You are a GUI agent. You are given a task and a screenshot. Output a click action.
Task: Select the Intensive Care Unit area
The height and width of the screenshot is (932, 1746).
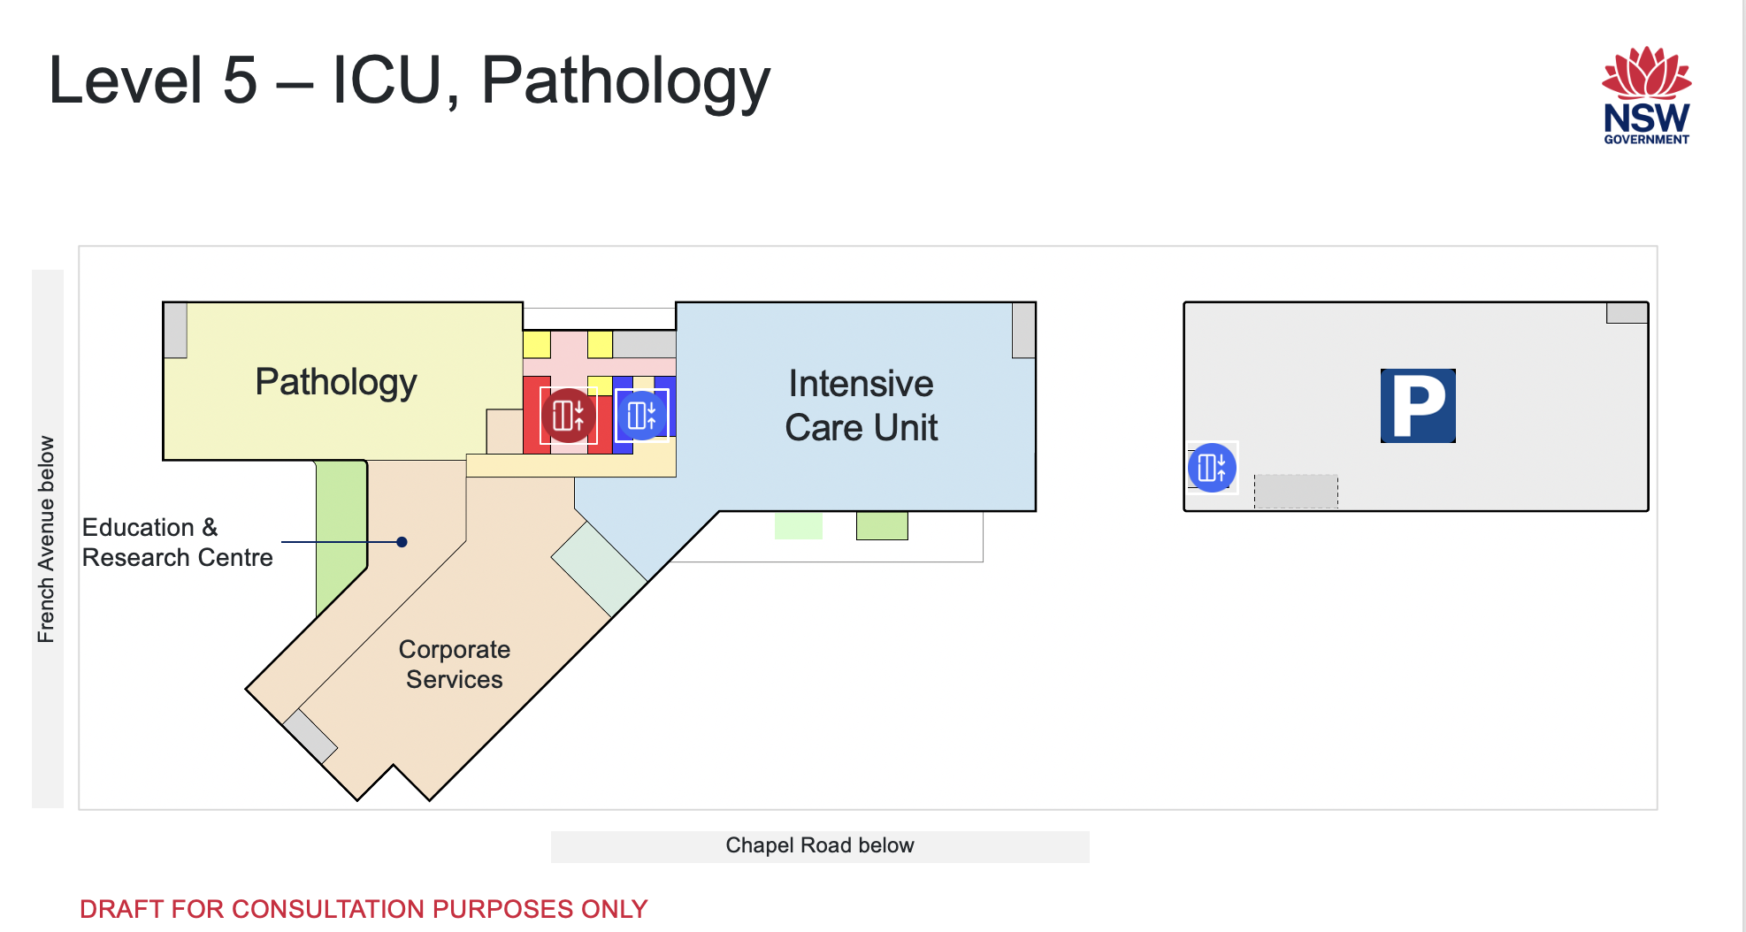[861, 406]
